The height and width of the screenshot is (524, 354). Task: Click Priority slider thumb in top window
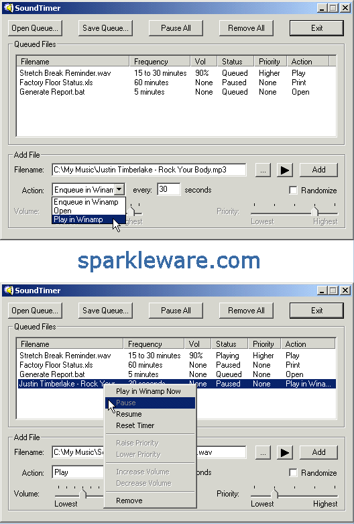pos(314,211)
